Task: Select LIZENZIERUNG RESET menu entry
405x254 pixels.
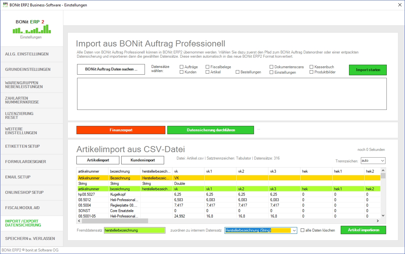Action: click(32, 116)
